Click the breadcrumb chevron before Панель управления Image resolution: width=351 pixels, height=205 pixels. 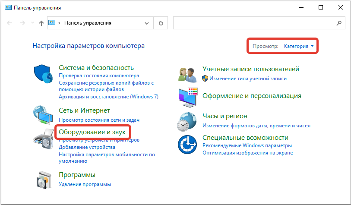(60, 23)
